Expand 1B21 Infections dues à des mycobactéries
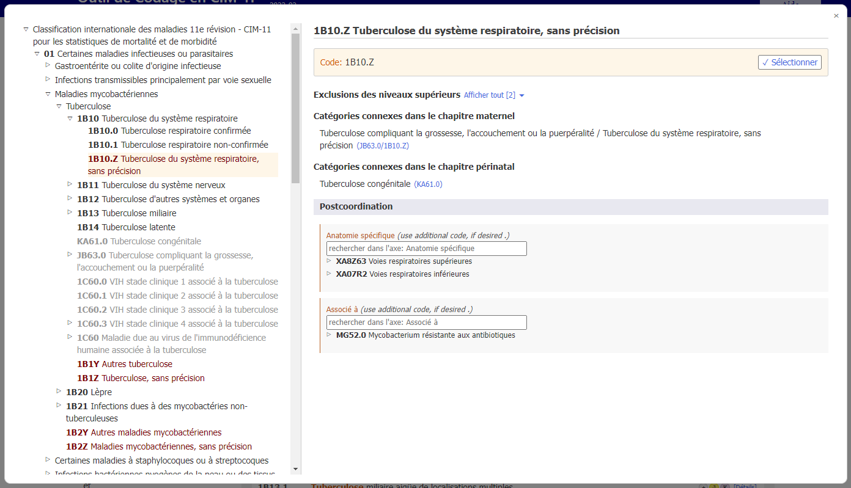The width and height of the screenshot is (851, 488). coord(59,404)
